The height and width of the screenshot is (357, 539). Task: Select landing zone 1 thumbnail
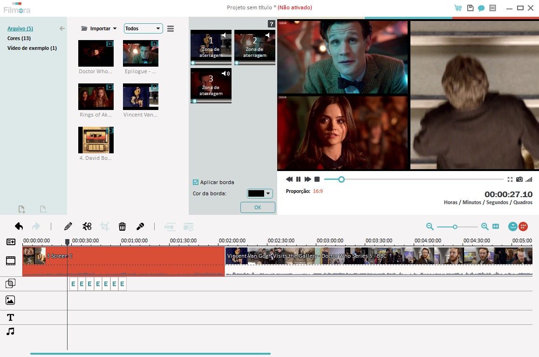click(x=211, y=47)
